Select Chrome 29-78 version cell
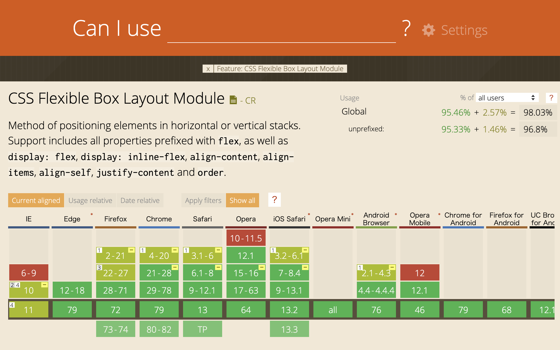The height and width of the screenshot is (350, 560). click(159, 290)
